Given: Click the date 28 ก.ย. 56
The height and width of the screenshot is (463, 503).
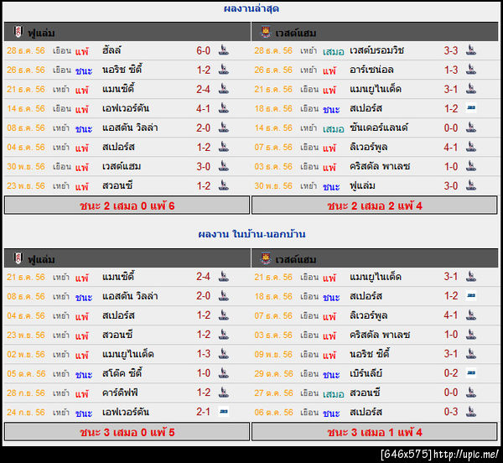Looking at the screenshot, I should point(26,393).
